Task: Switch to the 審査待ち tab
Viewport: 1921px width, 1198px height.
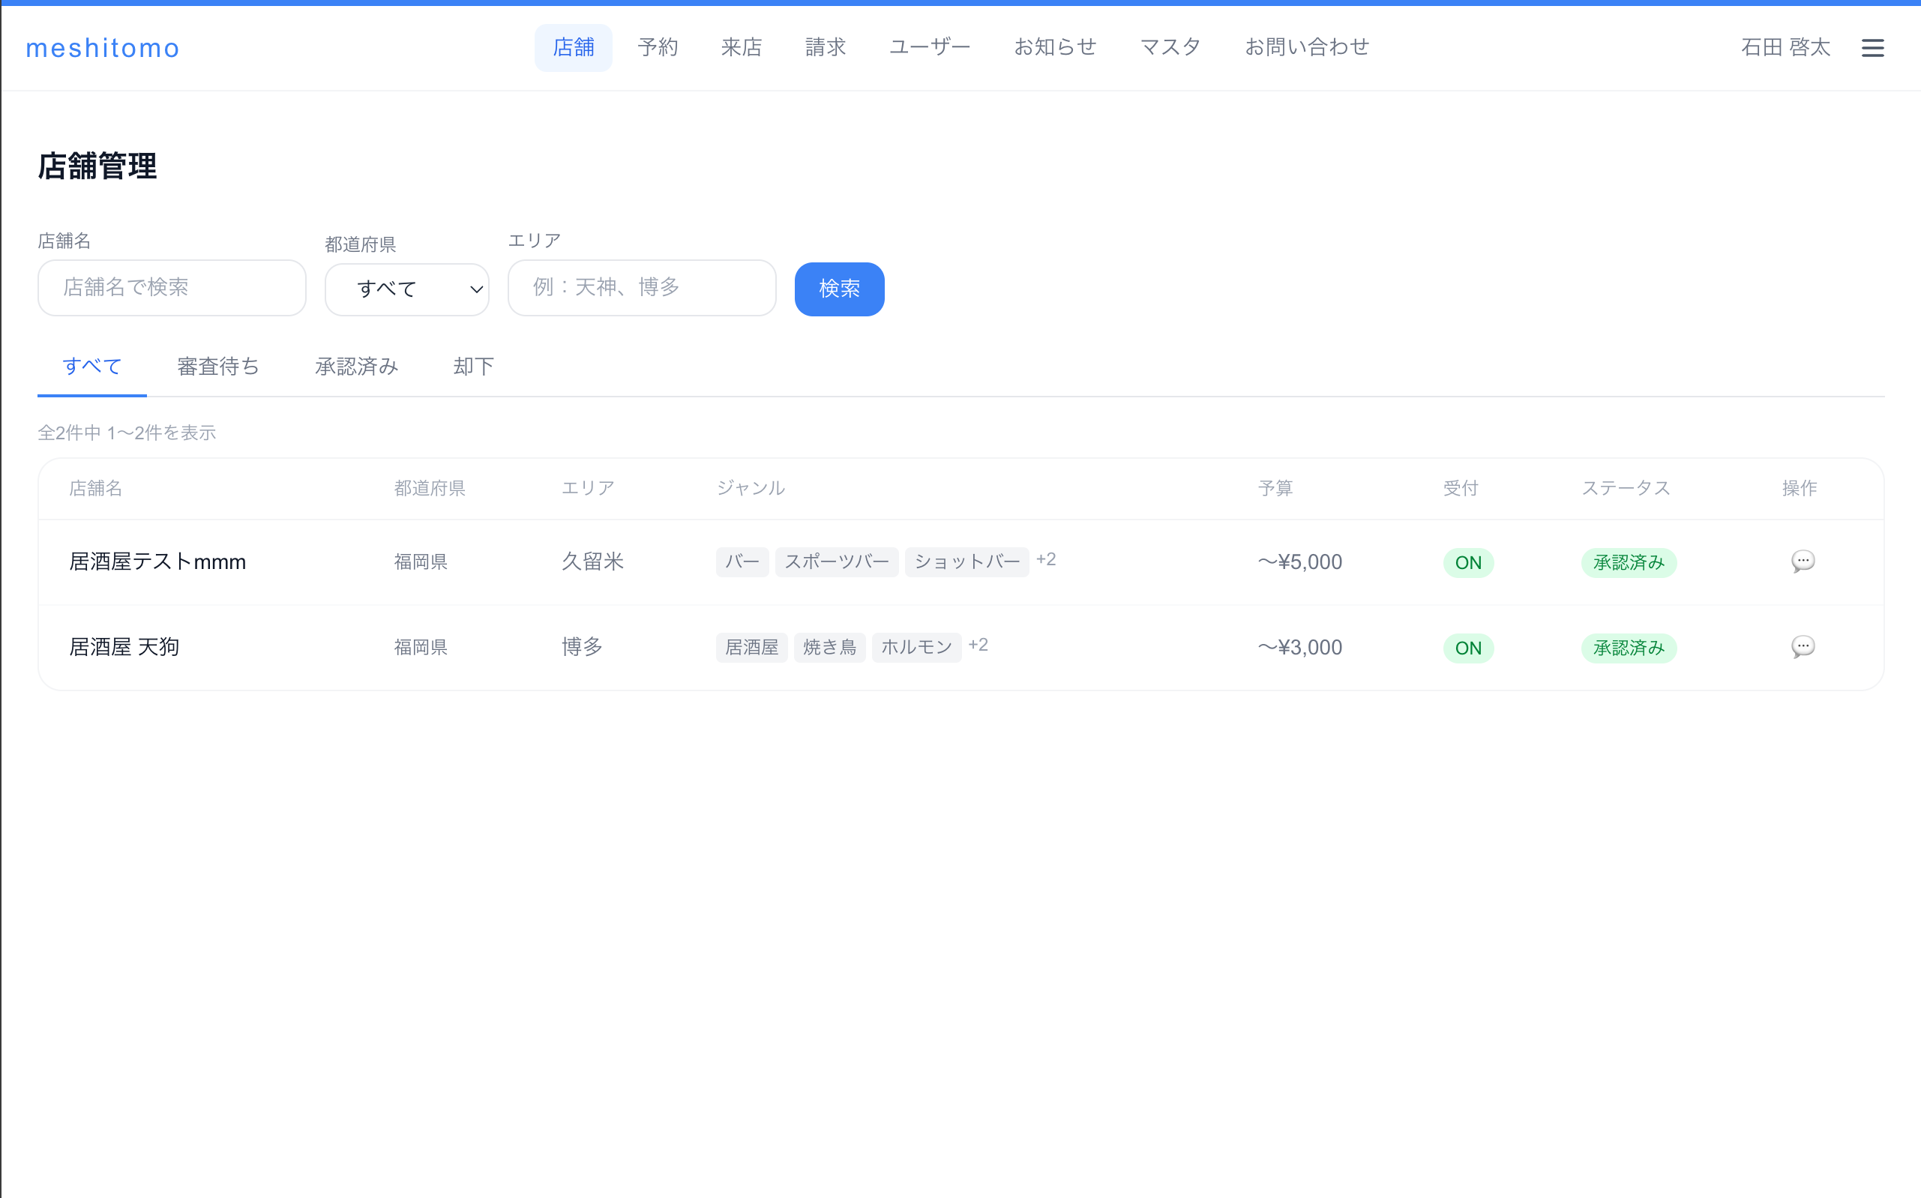Action: (x=218, y=367)
